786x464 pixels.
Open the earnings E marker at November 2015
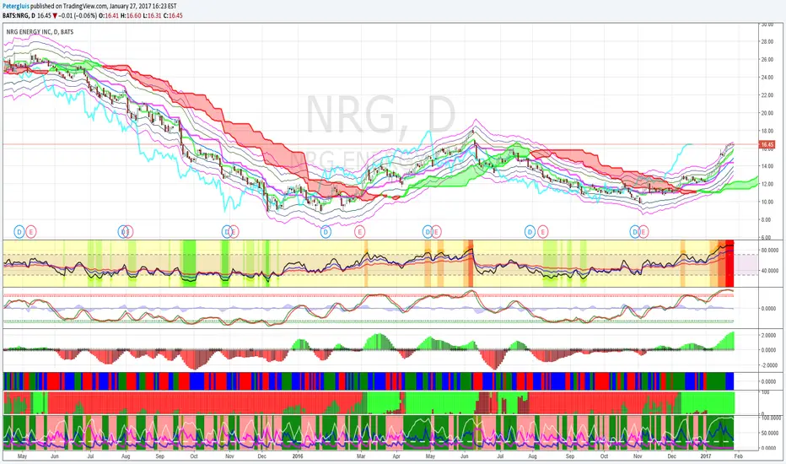(234, 232)
